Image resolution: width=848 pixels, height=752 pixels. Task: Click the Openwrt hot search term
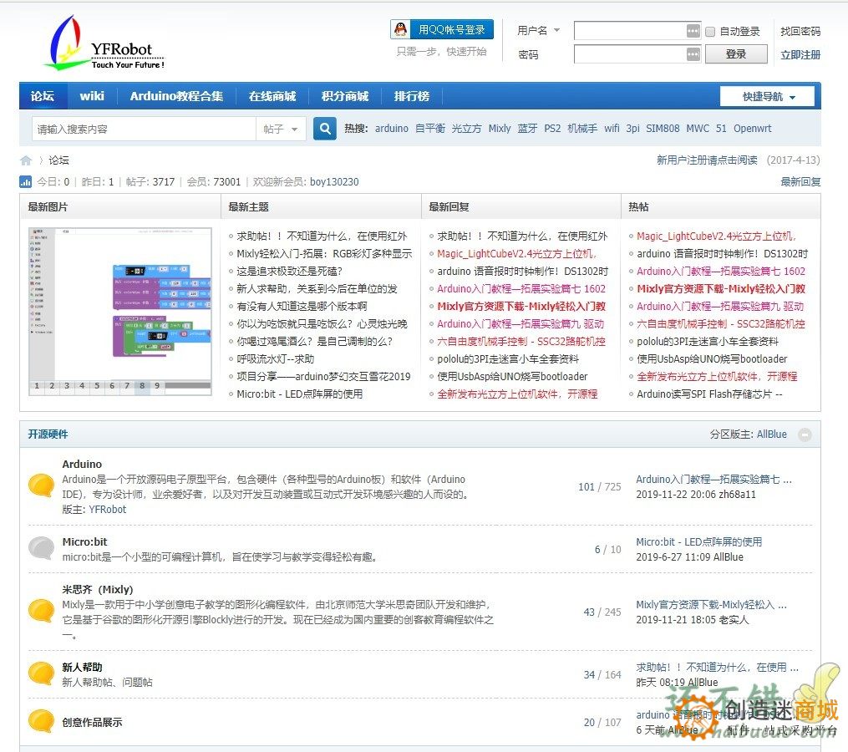pyautogui.click(x=752, y=129)
